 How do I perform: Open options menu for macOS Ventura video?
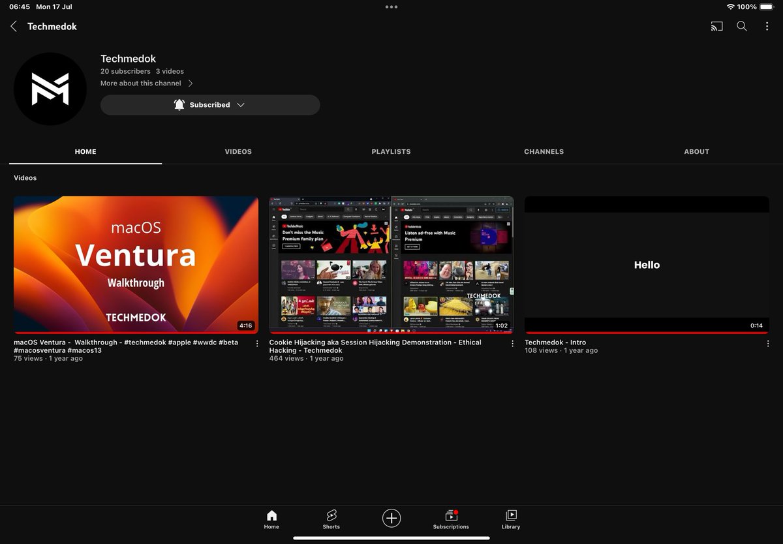pos(257,344)
